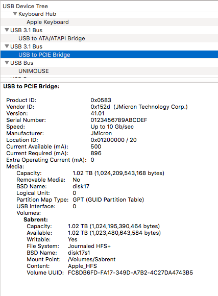Click Media Capacity value 1,024,209,543,168 bytes
Viewport: 218px width, 296px height.
[118, 173]
